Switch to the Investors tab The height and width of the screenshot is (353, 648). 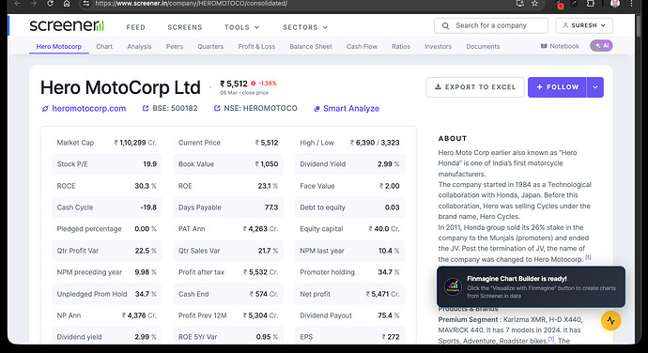(x=438, y=46)
